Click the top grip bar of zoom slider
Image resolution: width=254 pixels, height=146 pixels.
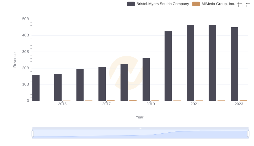(140, 128)
